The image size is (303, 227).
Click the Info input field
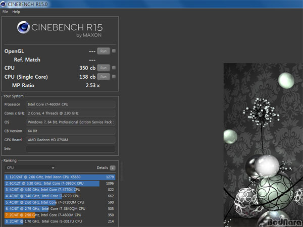click(71, 149)
